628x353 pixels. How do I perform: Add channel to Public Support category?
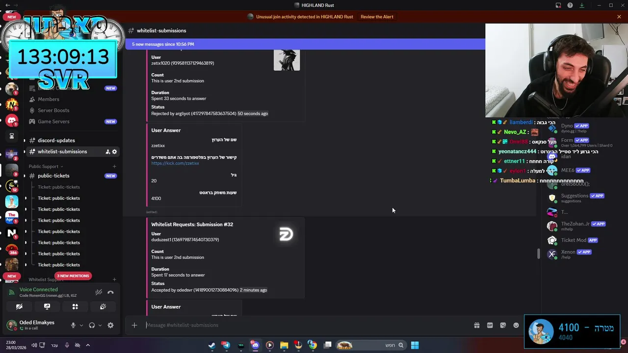(114, 166)
